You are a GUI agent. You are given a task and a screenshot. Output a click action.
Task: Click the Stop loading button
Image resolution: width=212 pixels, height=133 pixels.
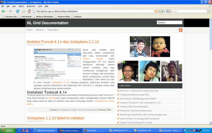tap(24, 11)
